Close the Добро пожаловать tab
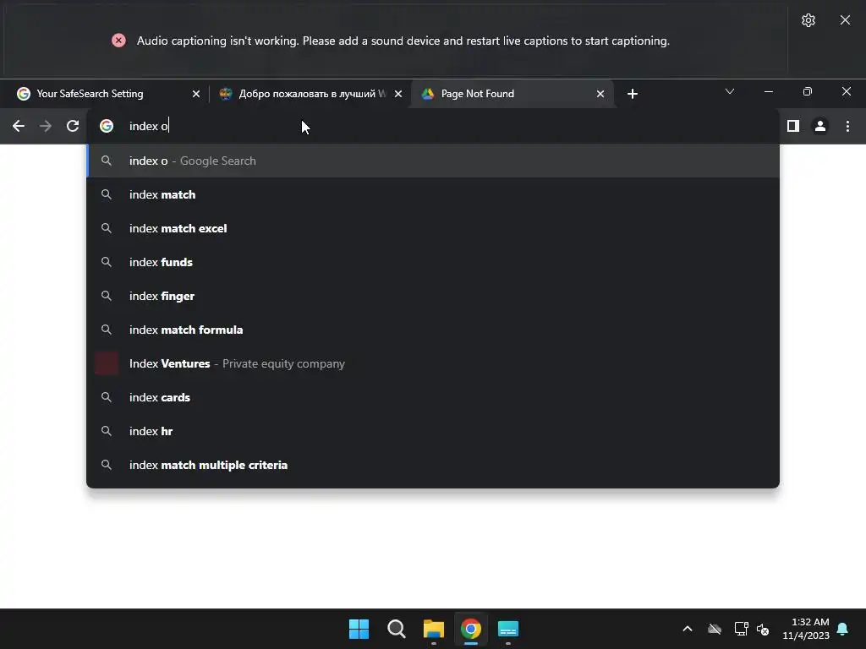Image resolution: width=866 pixels, height=649 pixels. tap(397, 94)
